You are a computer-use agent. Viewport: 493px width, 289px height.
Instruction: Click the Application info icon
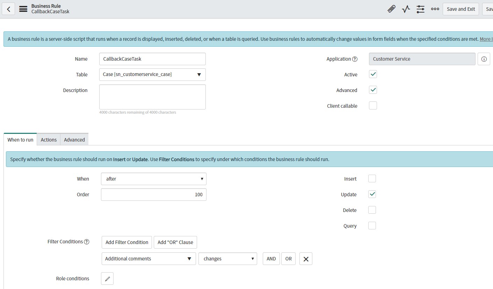tap(484, 59)
